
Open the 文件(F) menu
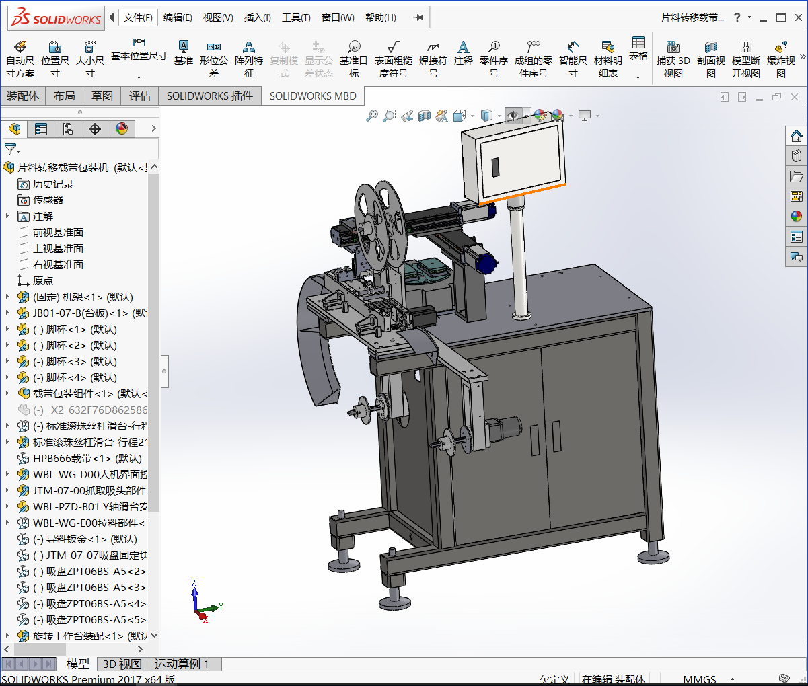pos(138,17)
